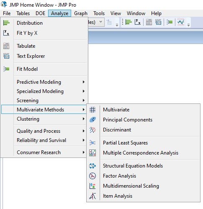The height and width of the screenshot is (209, 203).
Task: Open the File menu
Action: tap(7, 13)
